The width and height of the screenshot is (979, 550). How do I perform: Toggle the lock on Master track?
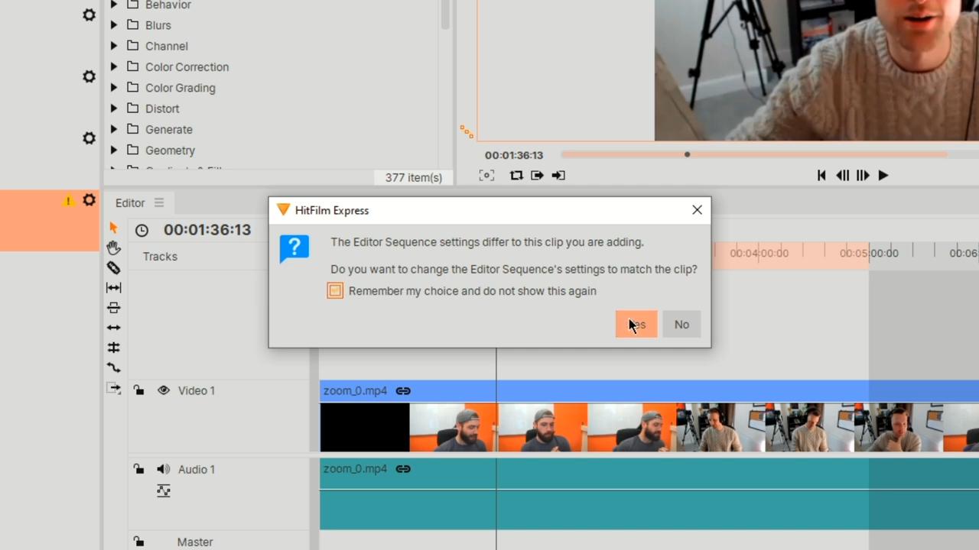pos(138,542)
